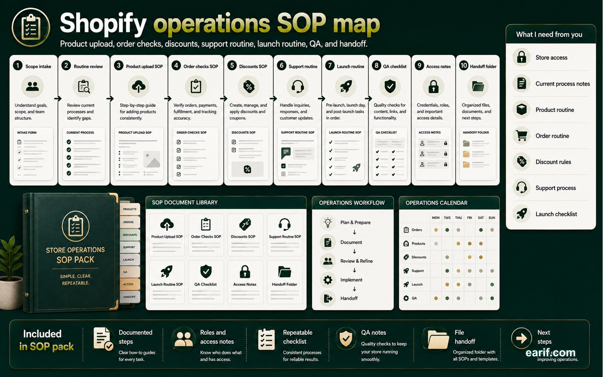Click the image placeholder in Product Upload SOP preview
This screenshot has height=377, width=603.
[152, 159]
